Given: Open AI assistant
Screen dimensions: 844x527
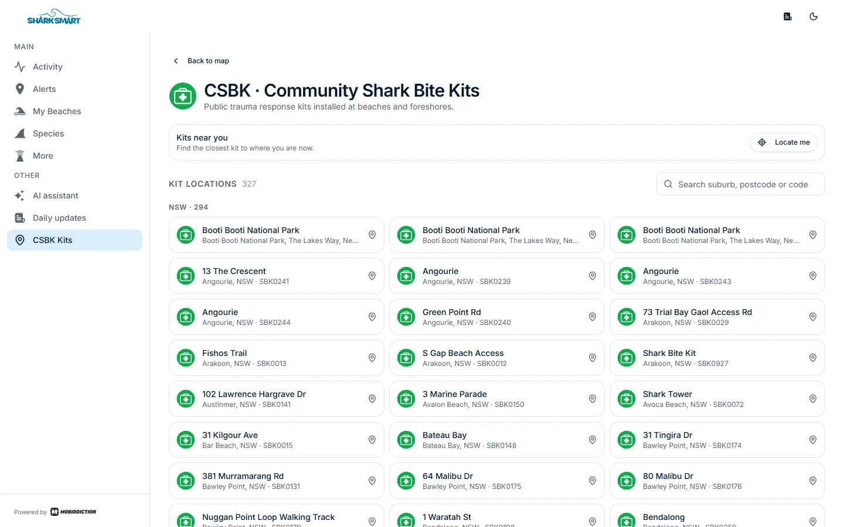Looking at the screenshot, I should (x=75, y=196).
